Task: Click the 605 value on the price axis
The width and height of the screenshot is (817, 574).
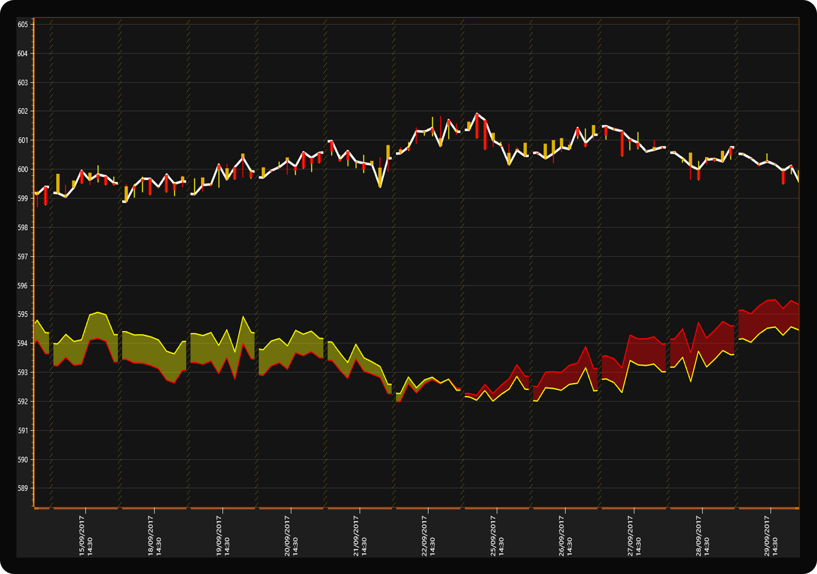Action: pyautogui.click(x=23, y=25)
